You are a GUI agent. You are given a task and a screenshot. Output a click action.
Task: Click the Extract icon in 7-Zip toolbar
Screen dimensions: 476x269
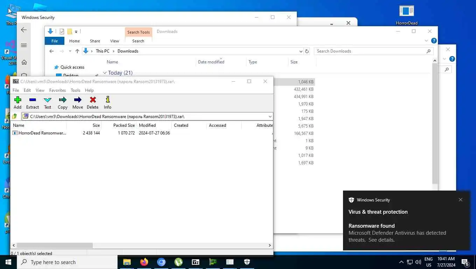33,103
